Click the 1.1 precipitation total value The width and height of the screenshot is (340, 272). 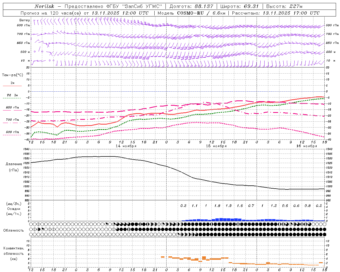(x=195, y=206)
